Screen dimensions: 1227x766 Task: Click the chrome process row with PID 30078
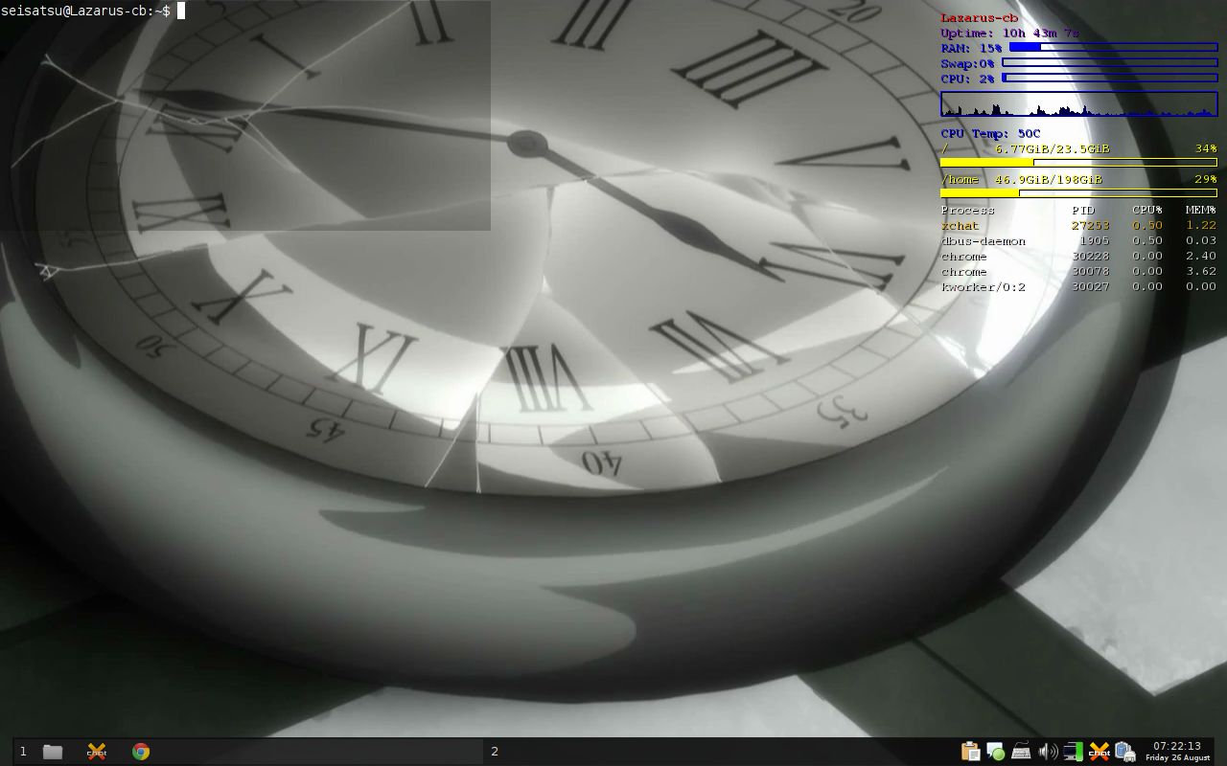point(1078,272)
